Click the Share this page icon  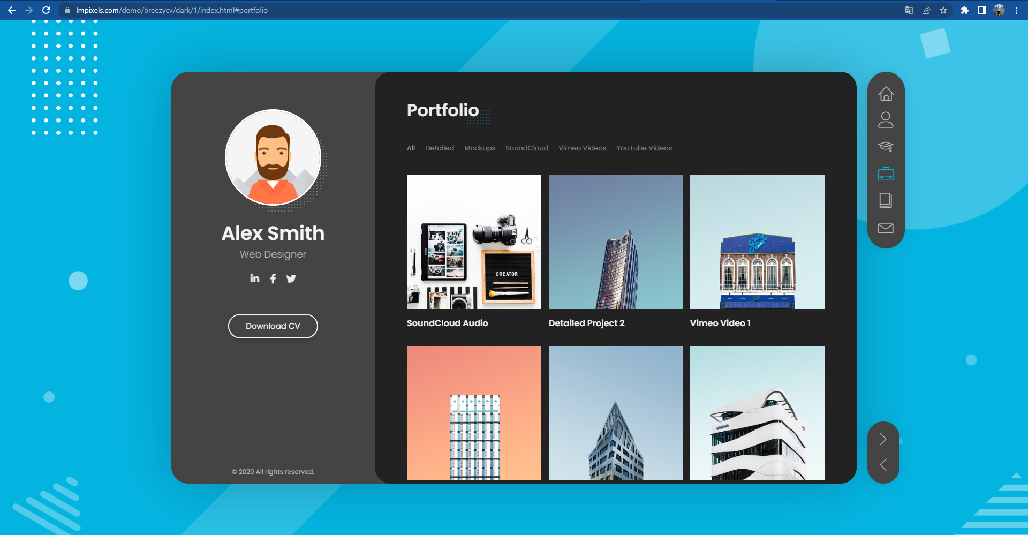tap(926, 10)
